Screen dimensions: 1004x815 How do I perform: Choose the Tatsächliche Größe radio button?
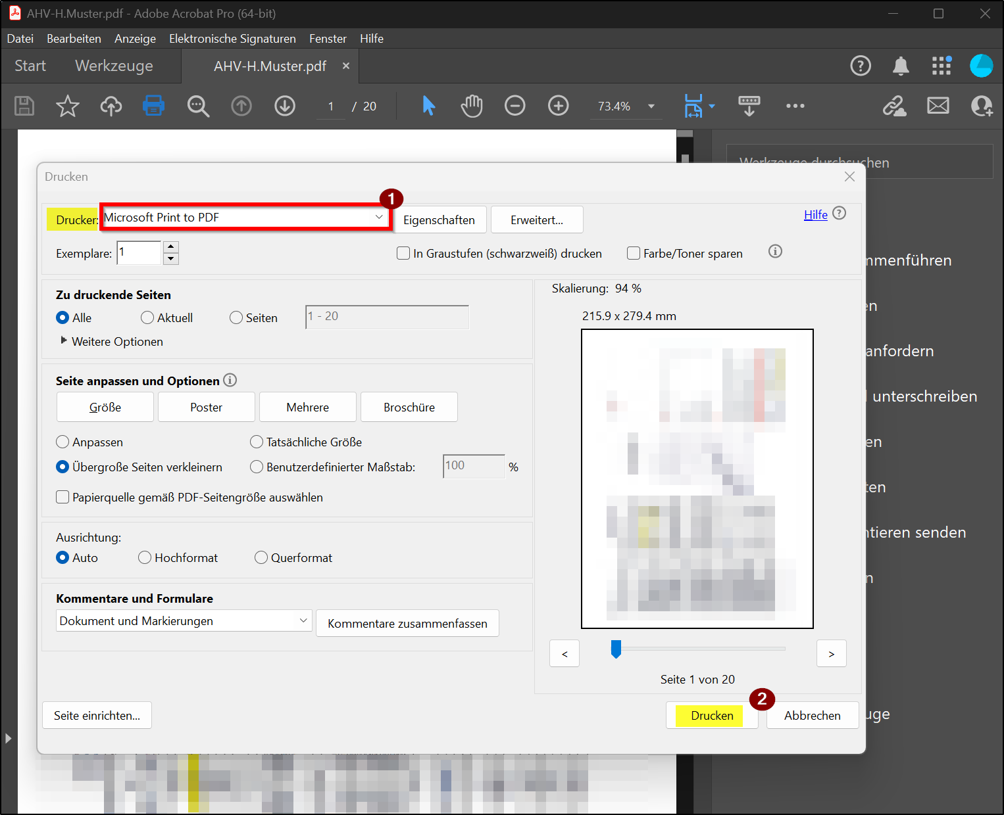(x=257, y=442)
